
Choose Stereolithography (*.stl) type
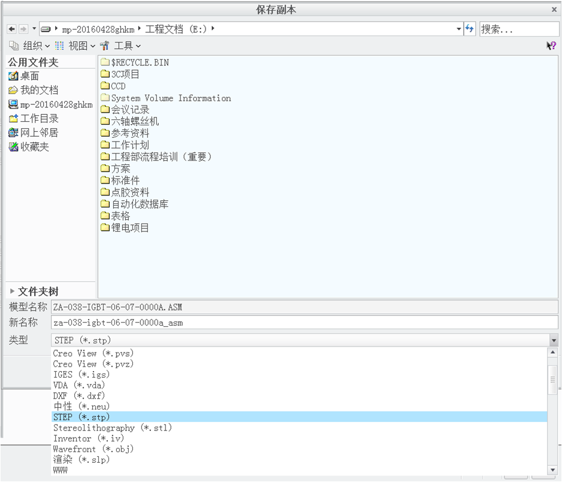300,427
